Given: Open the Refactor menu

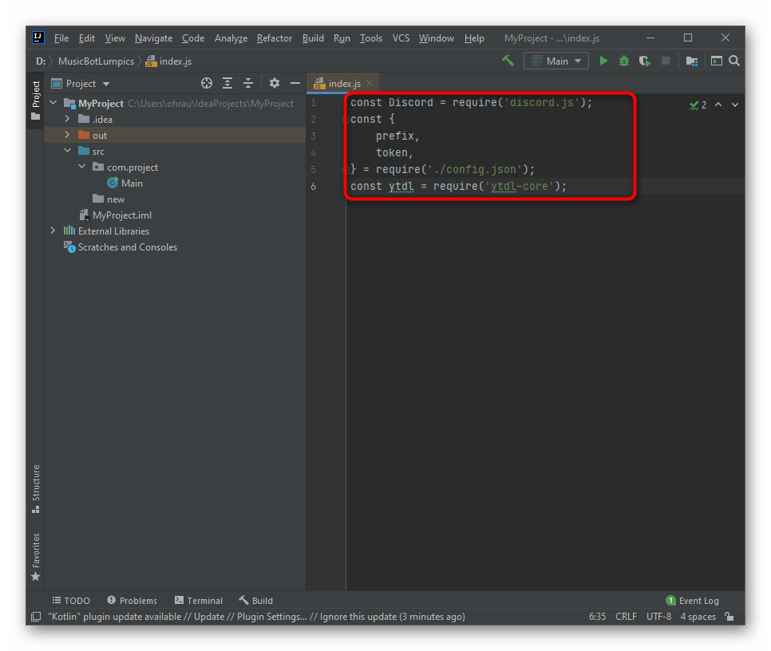Looking at the screenshot, I should point(274,37).
